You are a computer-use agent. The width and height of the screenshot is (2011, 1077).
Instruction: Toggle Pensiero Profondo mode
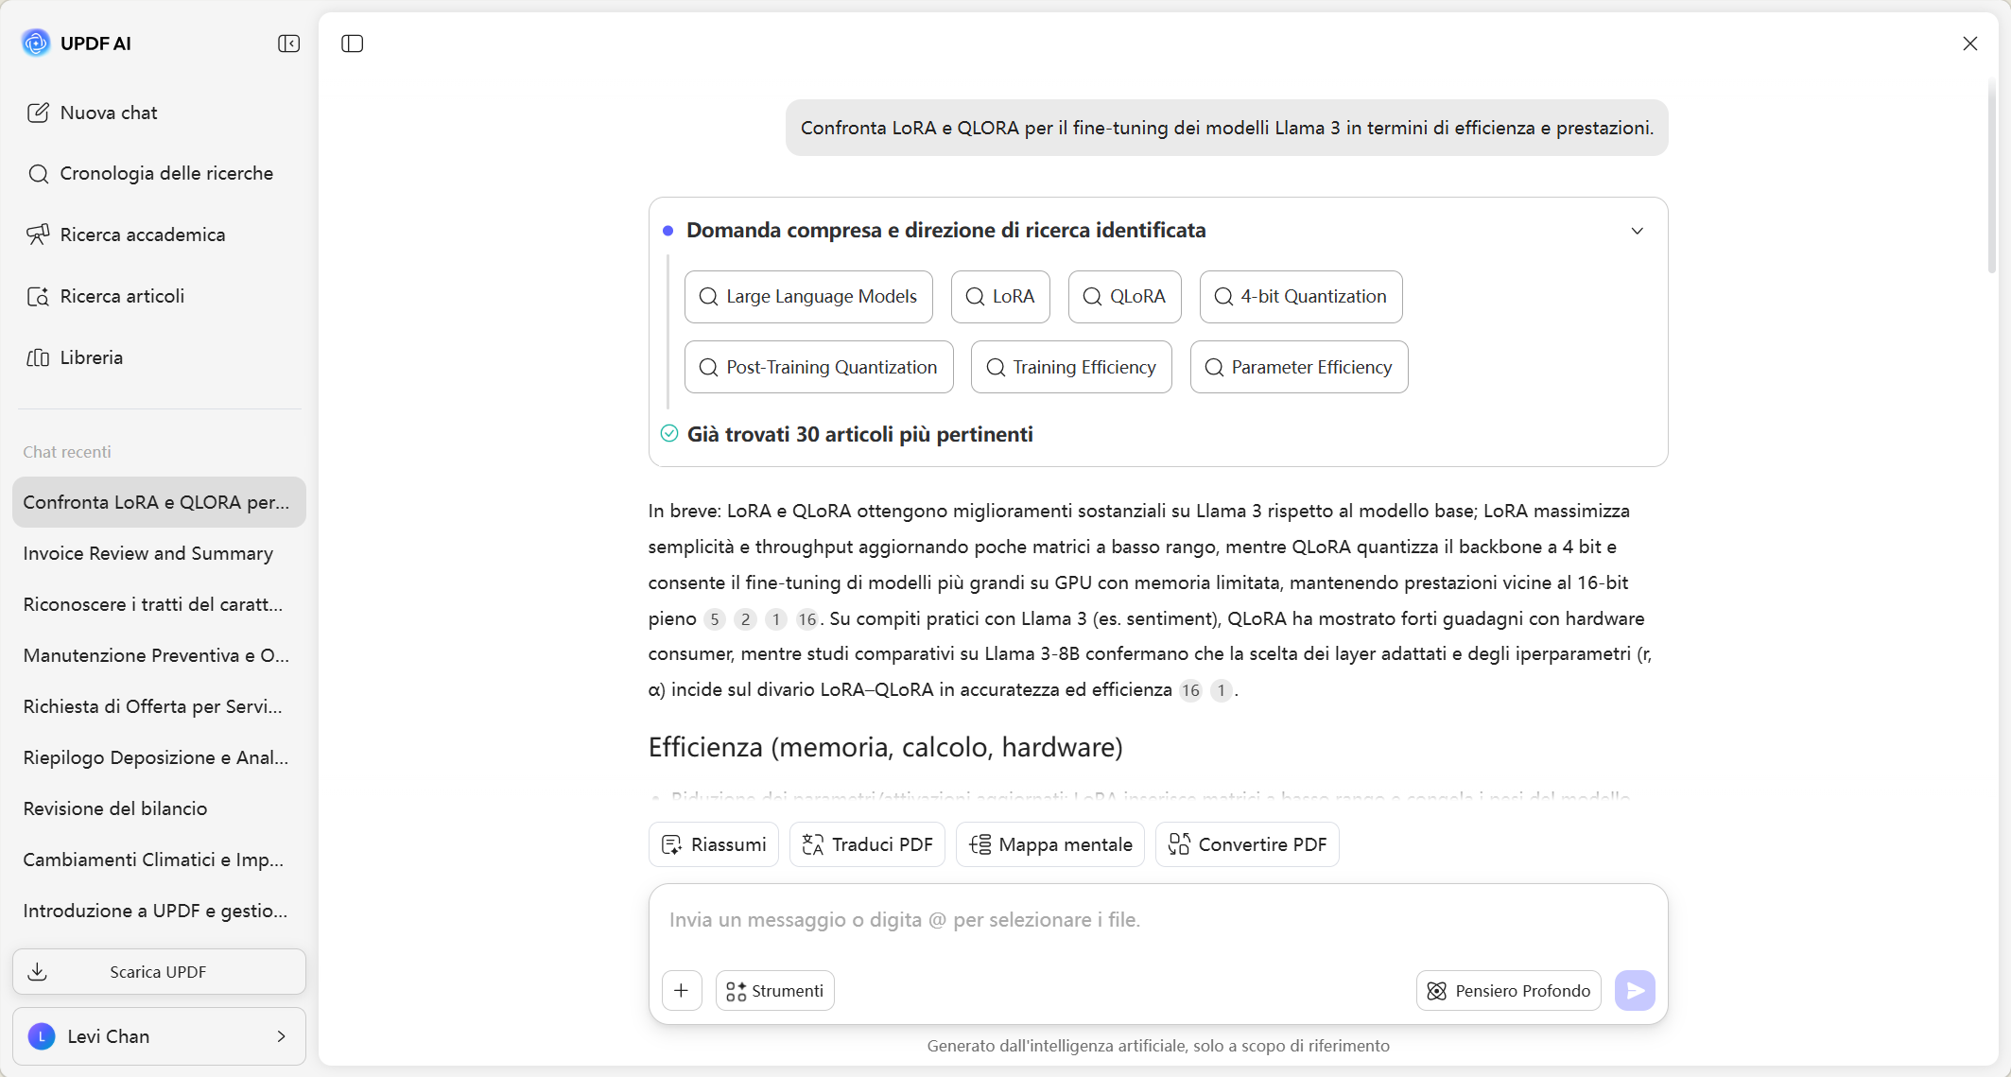[1509, 991]
